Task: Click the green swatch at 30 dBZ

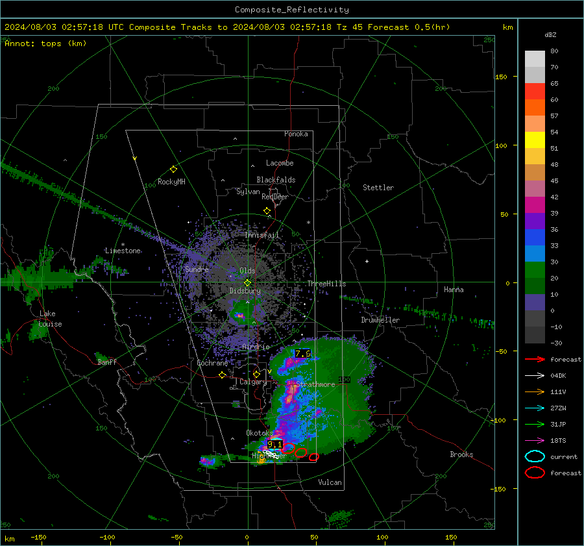Action: 535,270
